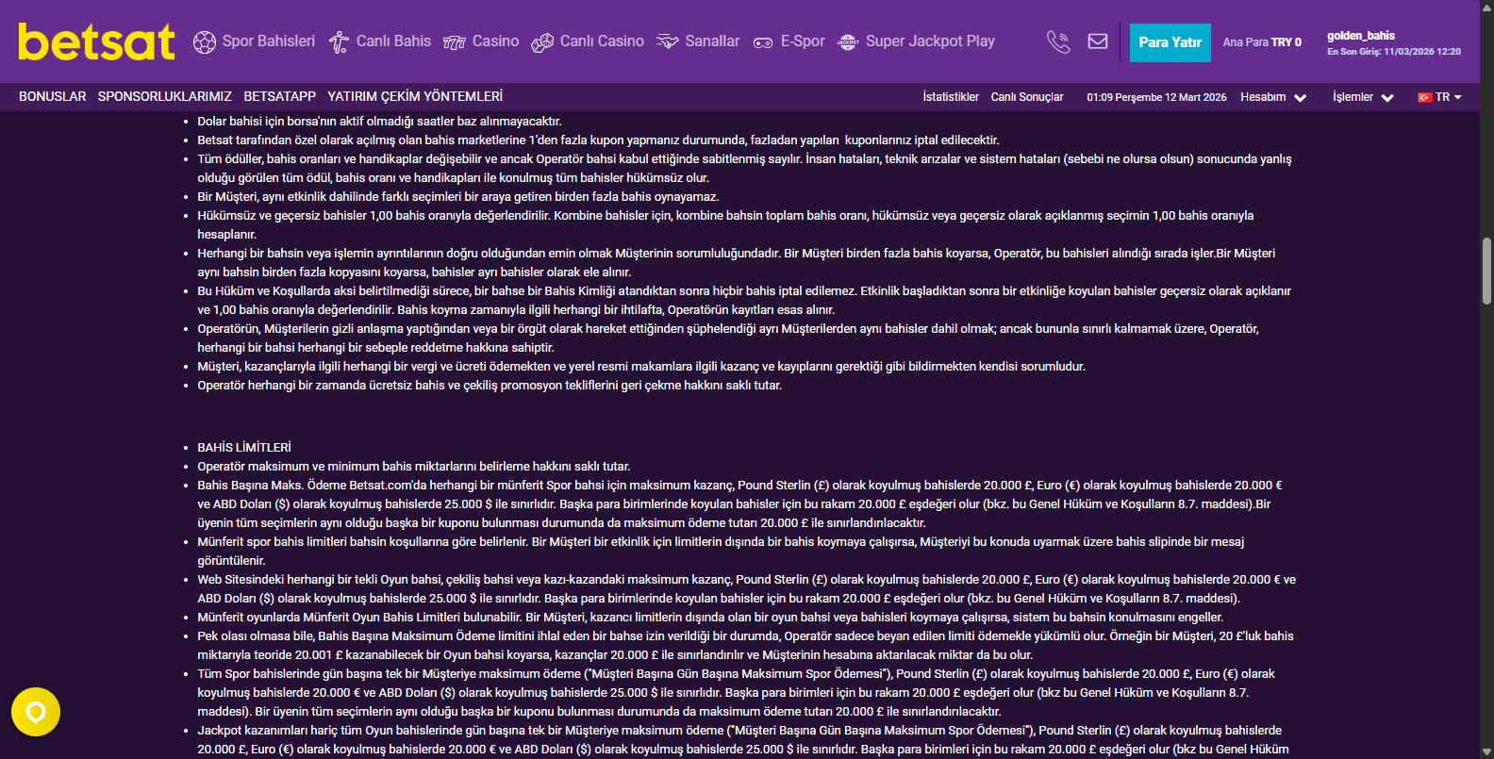Click the phone contact icon
Image resolution: width=1494 pixels, height=759 pixels.
click(x=1058, y=41)
